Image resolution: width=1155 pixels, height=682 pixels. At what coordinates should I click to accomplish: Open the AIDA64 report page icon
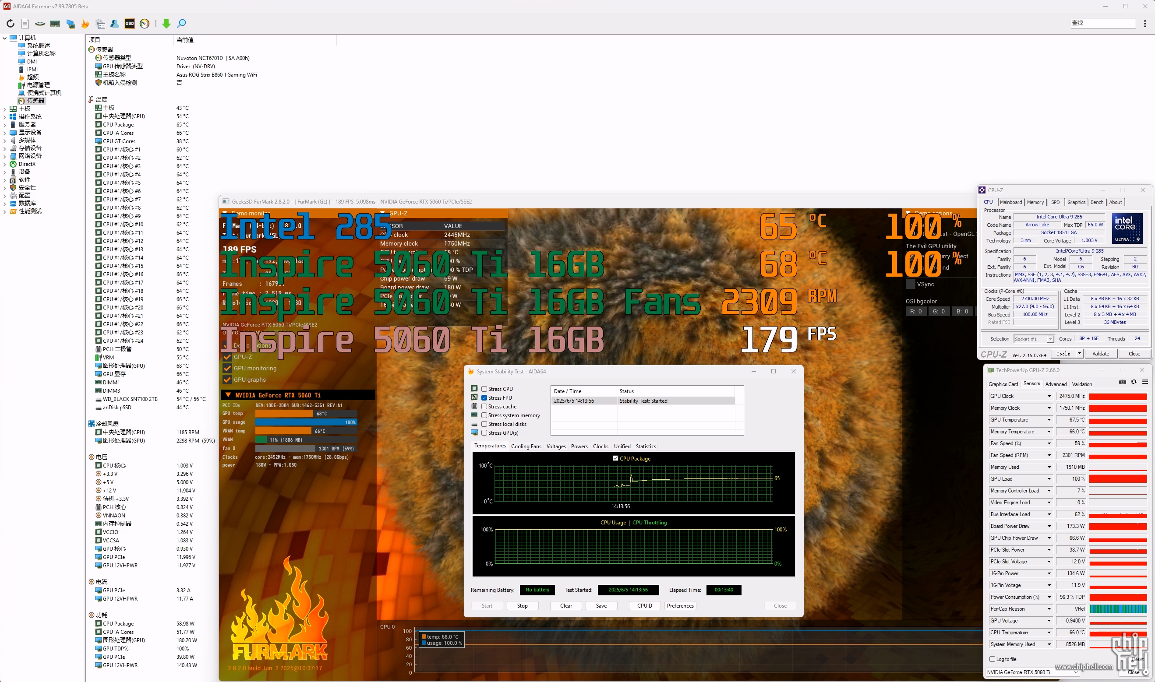pyautogui.click(x=25, y=24)
